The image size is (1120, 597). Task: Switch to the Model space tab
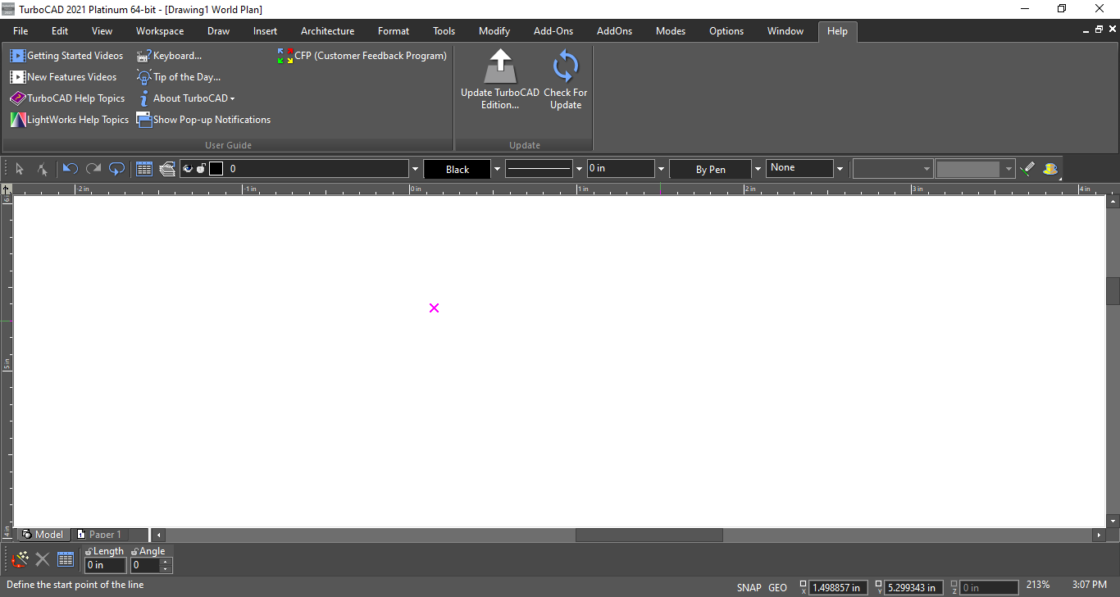(x=43, y=535)
